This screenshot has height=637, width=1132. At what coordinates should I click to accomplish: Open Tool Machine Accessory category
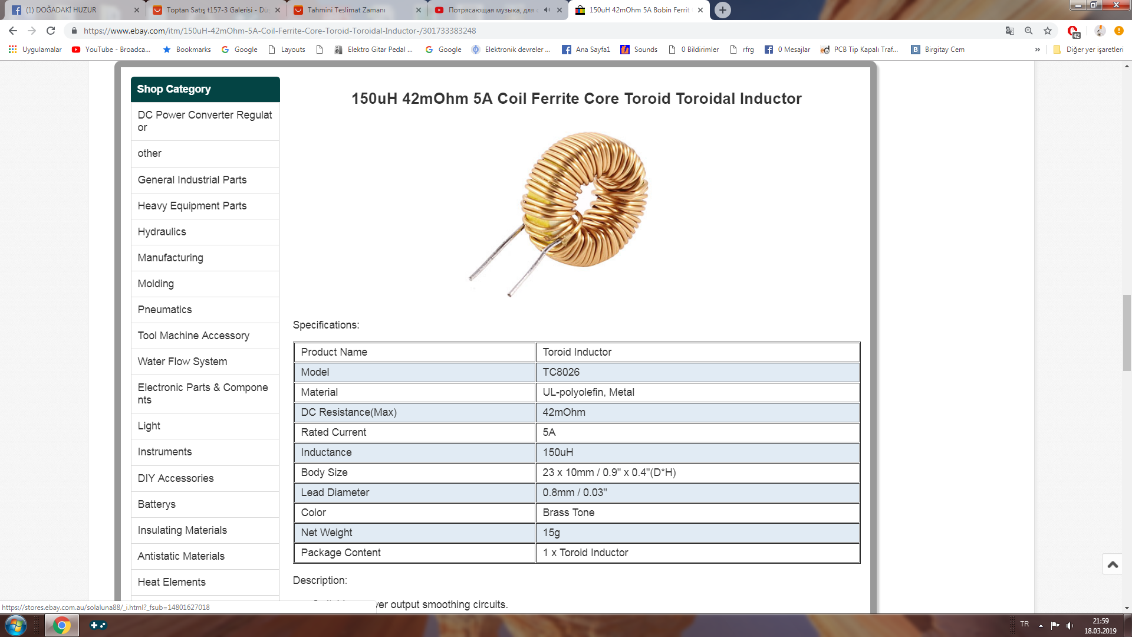205,336
